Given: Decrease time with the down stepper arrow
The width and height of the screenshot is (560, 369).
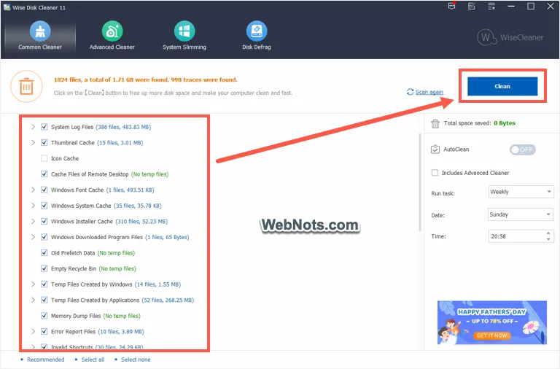Looking at the screenshot, I should [x=548, y=239].
